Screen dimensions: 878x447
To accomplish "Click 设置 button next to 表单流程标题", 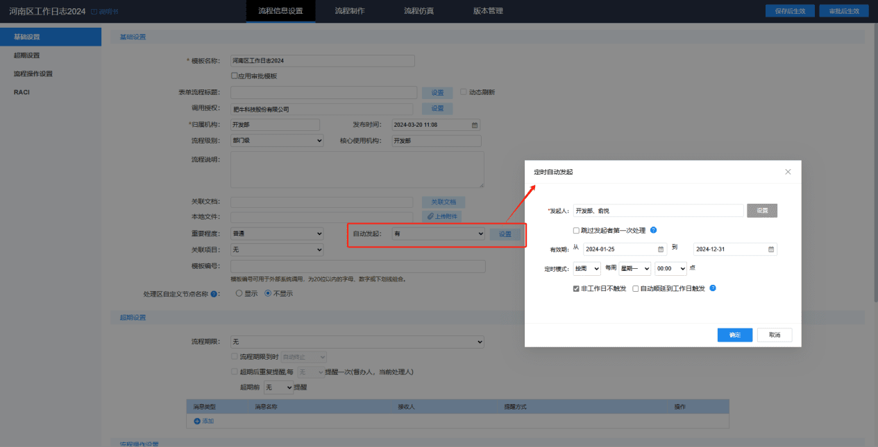I will pyautogui.click(x=437, y=92).
